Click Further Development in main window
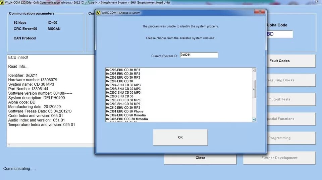 [279, 158]
